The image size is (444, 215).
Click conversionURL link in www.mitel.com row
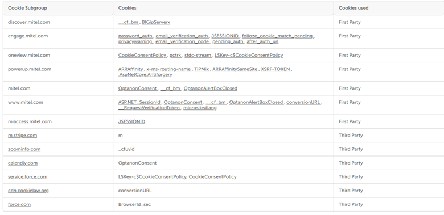click(303, 103)
